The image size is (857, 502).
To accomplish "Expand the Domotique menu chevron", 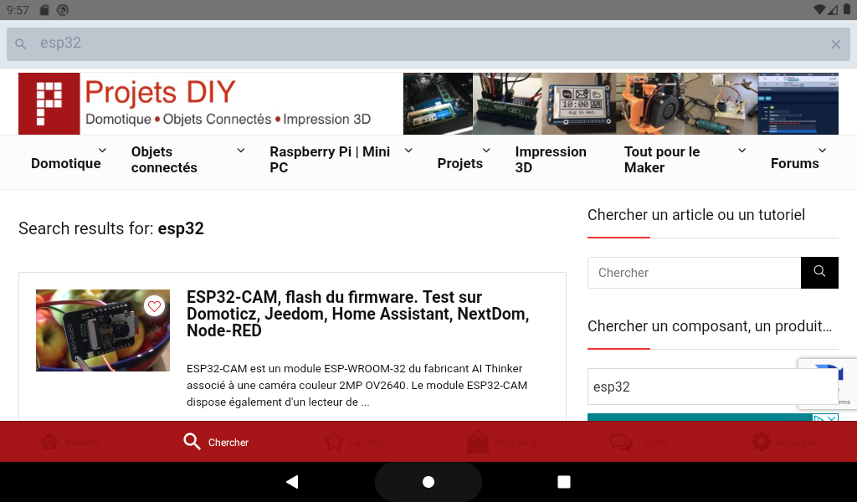I will tap(102, 151).
